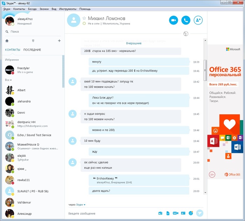Image resolution: width=245 pixels, height=221 pixels.
Task: Select the rewka111 contact
Action: click(x=32, y=180)
